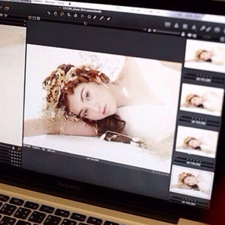The image size is (225, 225).
Task: Open the orange tool tab at top left
Action: (x=7, y=8)
